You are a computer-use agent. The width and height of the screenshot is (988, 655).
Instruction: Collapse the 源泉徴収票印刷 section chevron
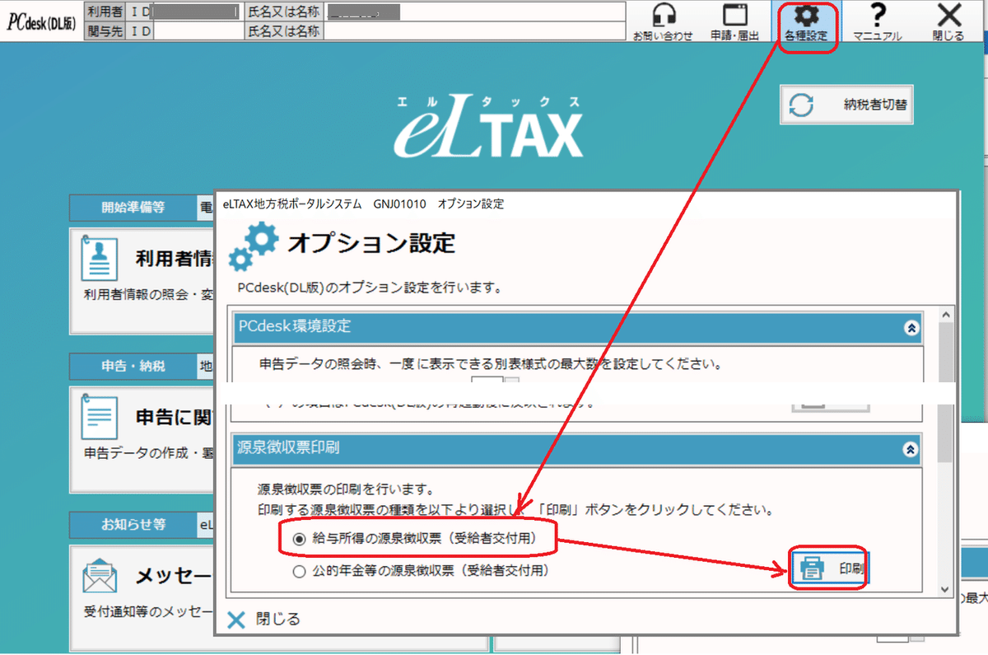(910, 449)
